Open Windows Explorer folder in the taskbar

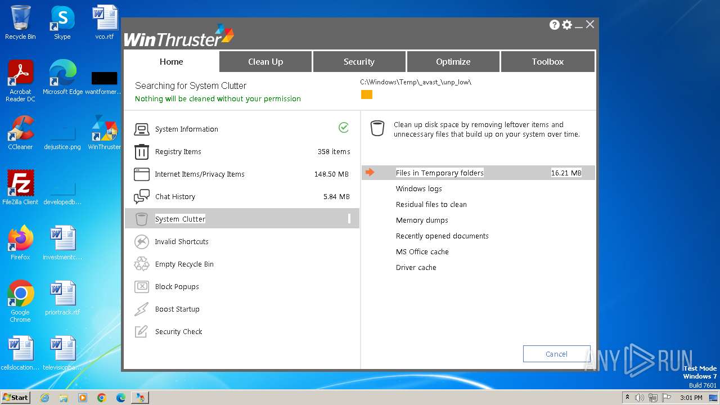click(64, 398)
